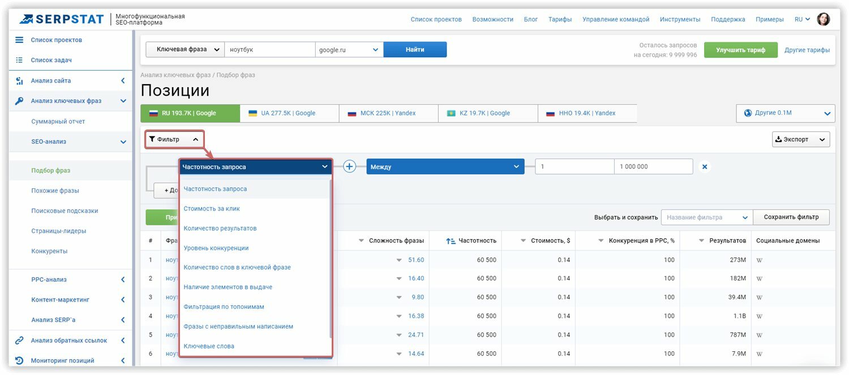Switch to MCK 225K Yandex tab
849x375 pixels.
click(389, 113)
